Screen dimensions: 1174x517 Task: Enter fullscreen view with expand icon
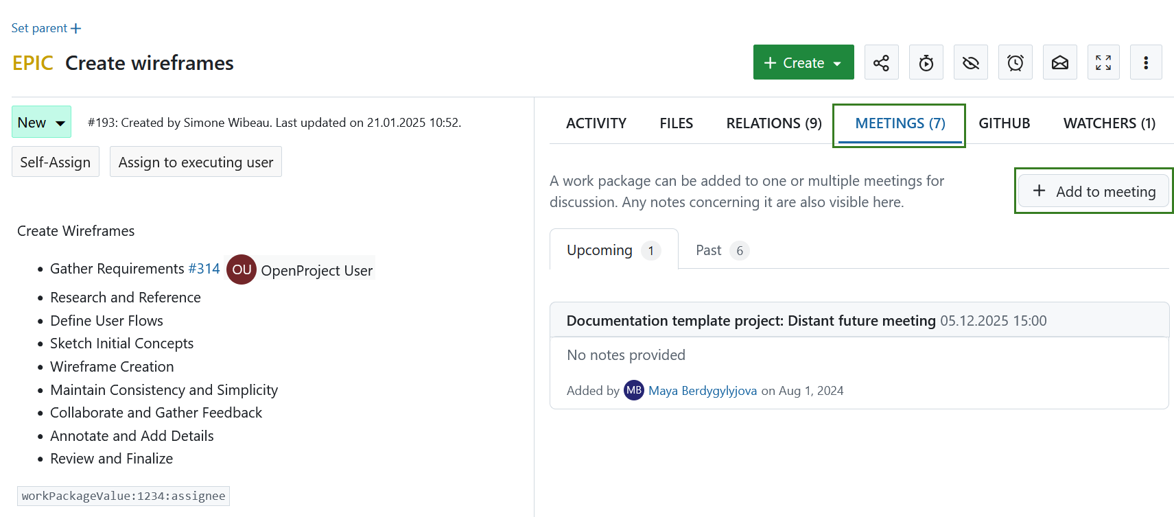[1103, 62]
